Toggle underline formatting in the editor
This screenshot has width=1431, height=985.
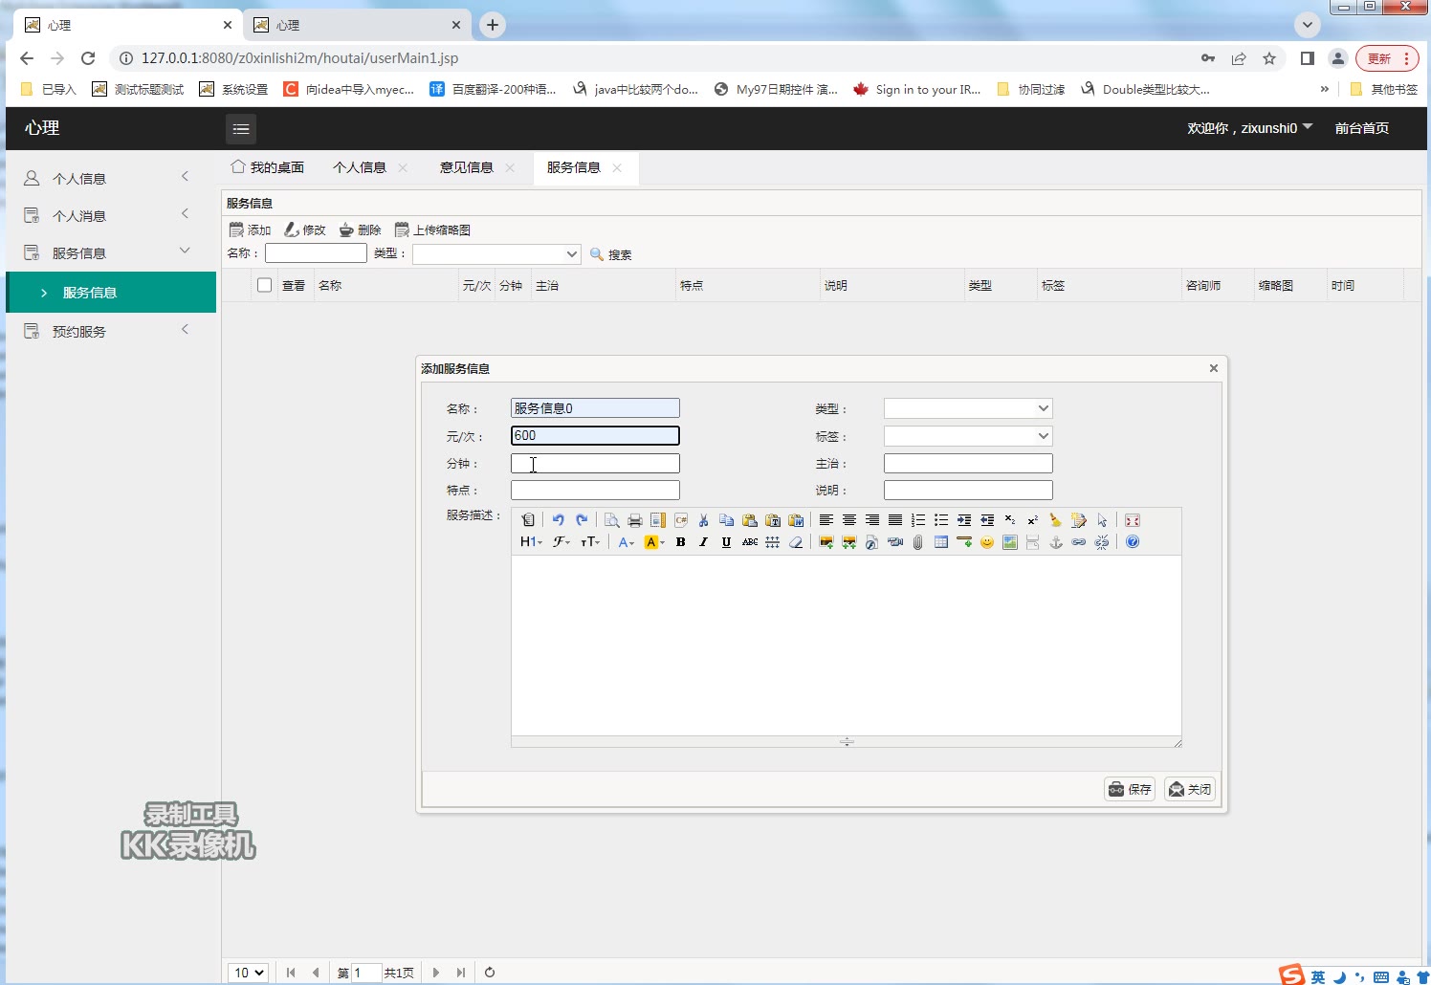[x=726, y=542]
